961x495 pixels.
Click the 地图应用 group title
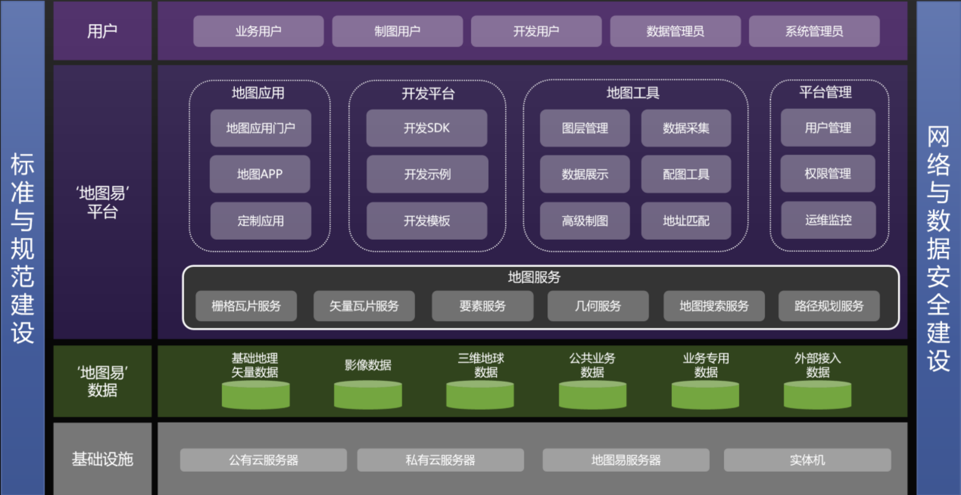coord(258,93)
